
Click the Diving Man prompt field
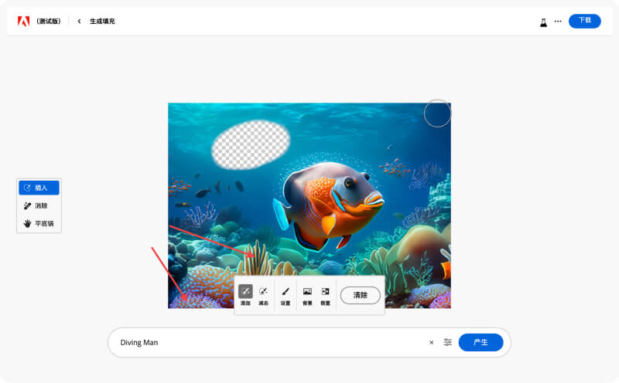point(263,342)
